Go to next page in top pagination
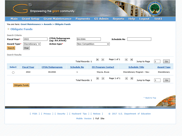Viewport: 182px width, 136px height. tap(126, 59)
